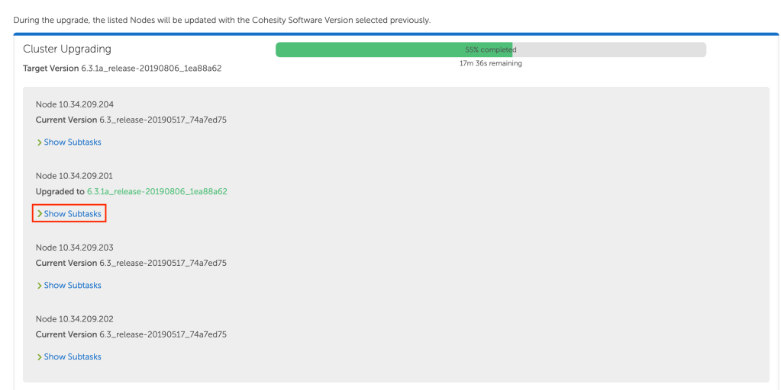Viewport: 781px width, 390px height.
Task: Click the green filled part of progress bar
Action: pos(366,50)
